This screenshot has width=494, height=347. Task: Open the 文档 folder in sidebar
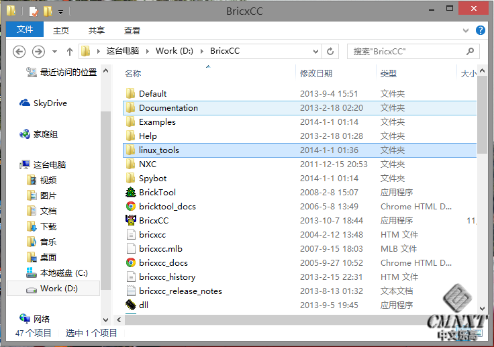tap(42, 211)
